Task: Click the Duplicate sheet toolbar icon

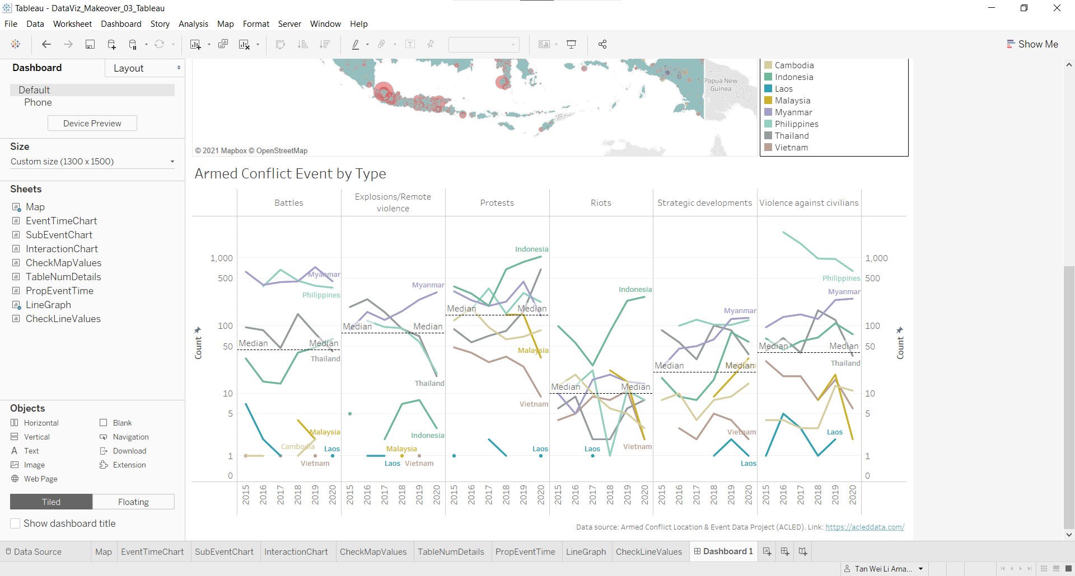Action: 223,45
